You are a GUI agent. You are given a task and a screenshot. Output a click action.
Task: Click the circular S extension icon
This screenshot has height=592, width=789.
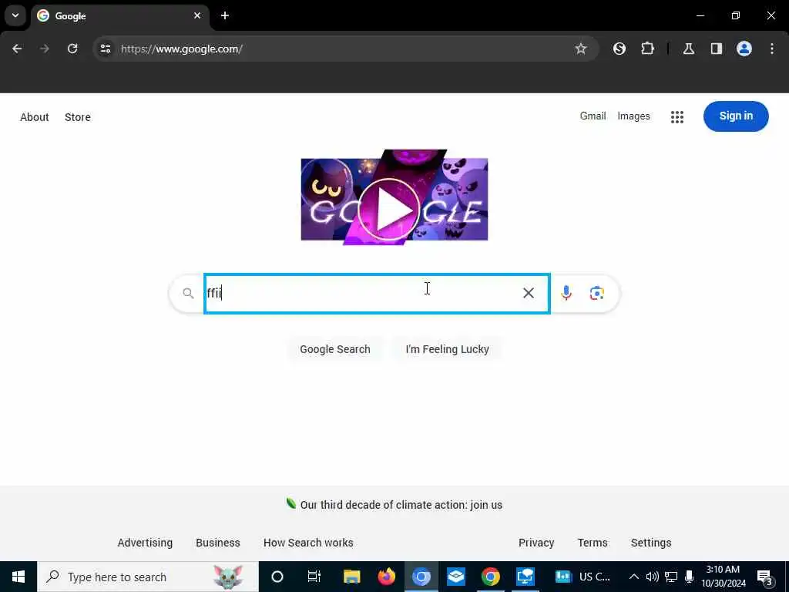pos(619,49)
